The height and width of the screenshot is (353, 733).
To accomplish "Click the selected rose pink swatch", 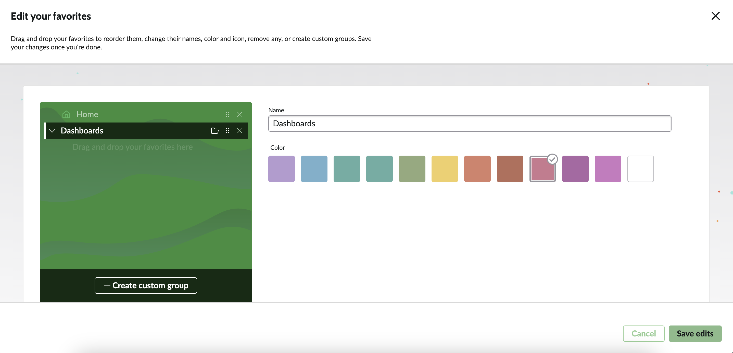I will click(543, 169).
